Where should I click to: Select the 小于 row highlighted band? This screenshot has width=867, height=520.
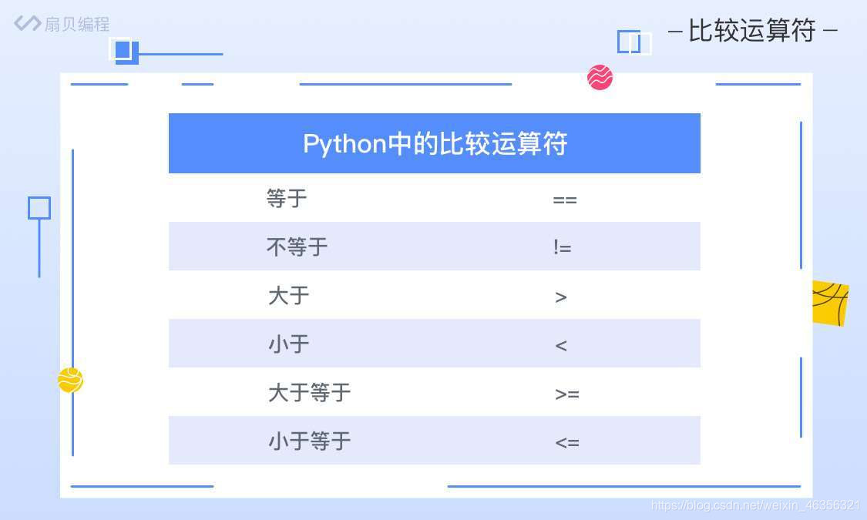pyautogui.click(x=434, y=344)
